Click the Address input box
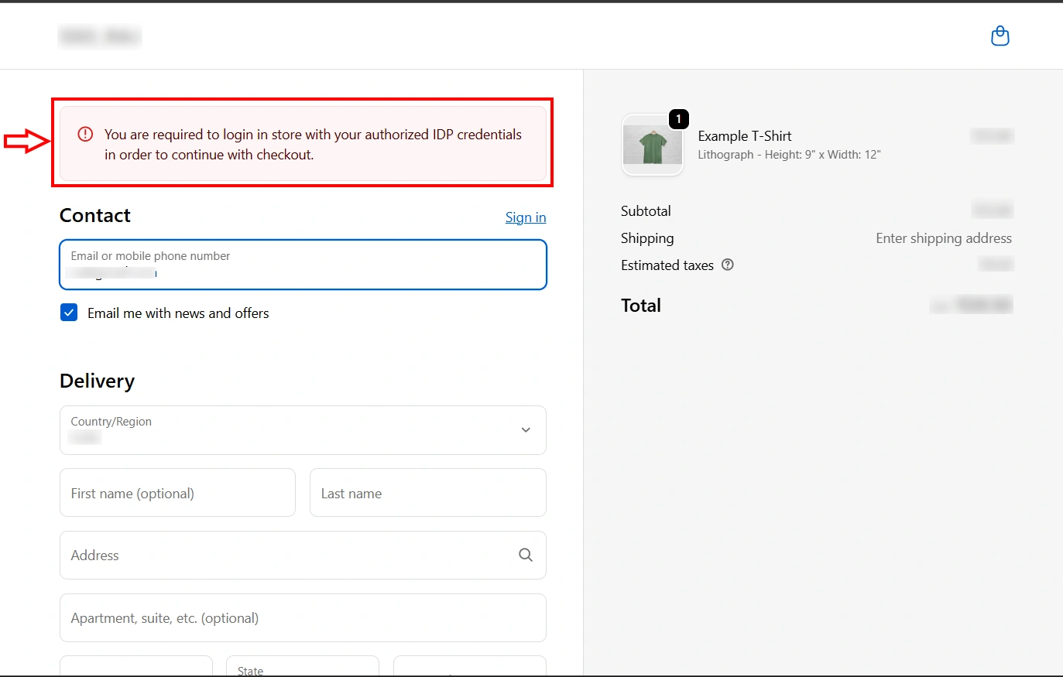This screenshot has height=677, width=1063. click(302, 555)
